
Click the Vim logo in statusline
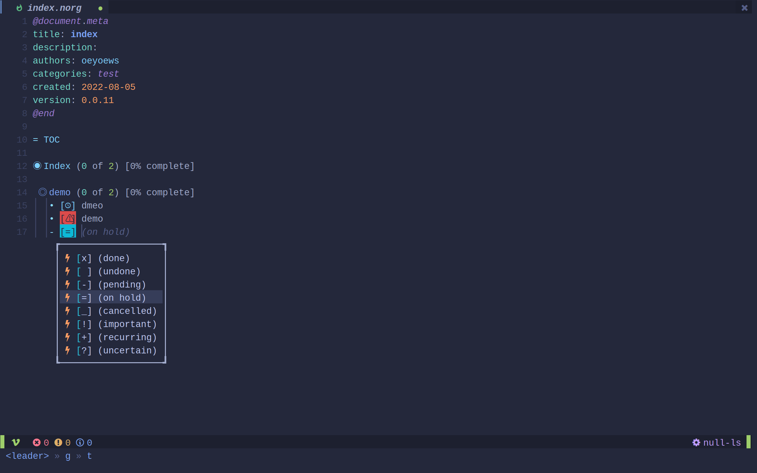pos(16,442)
